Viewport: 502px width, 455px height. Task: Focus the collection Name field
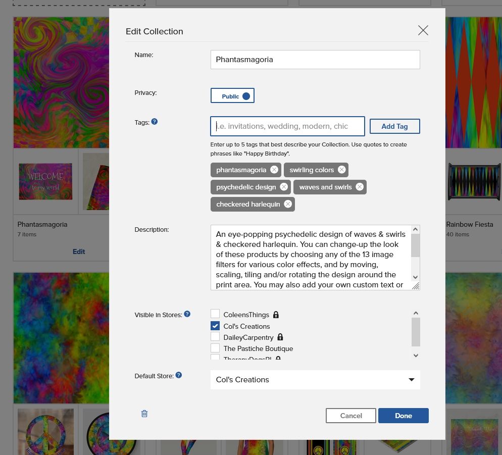click(315, 60)
